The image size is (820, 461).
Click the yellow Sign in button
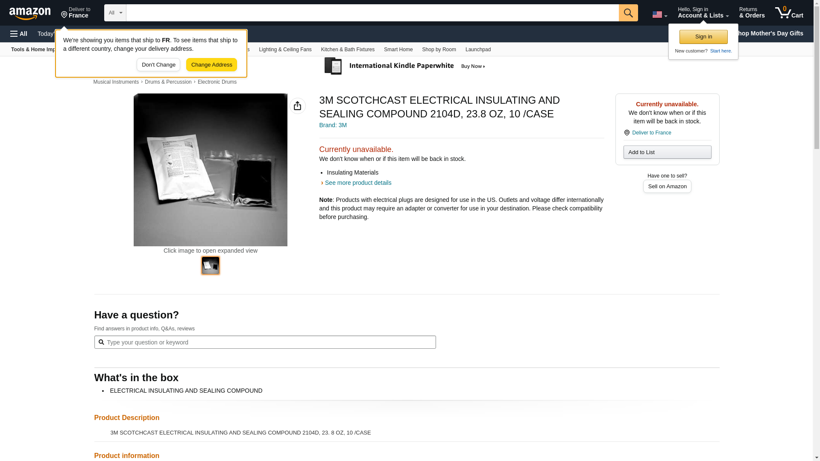[x=703, y=37]
